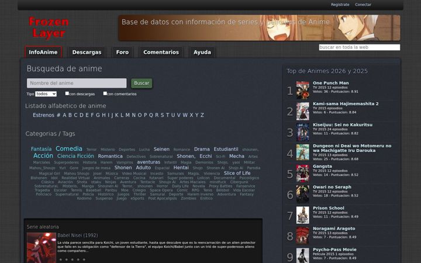This screenshot has width=421, height=263.
Task: Click the Noragami Aragoto poster thumbnail
Action: 303,236
